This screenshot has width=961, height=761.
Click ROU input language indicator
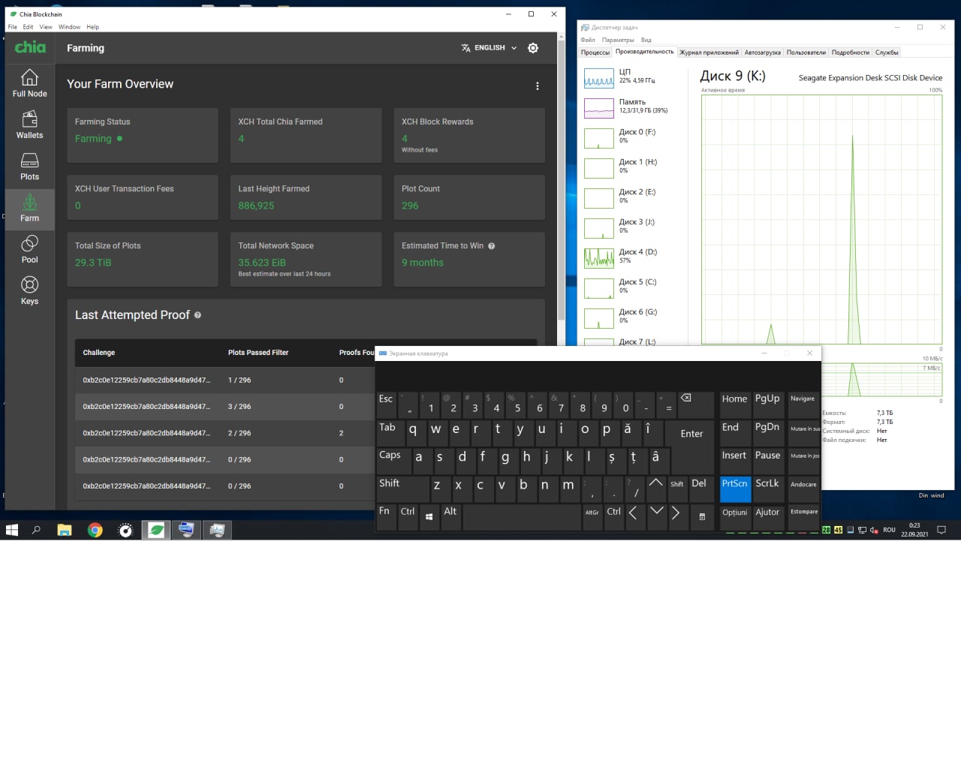point(889,530)
